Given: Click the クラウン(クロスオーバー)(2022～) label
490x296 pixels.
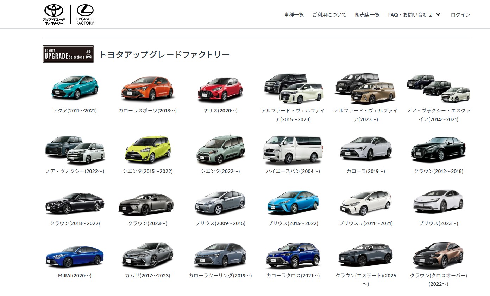Looking at the screenshot, I should click(439, 280).
